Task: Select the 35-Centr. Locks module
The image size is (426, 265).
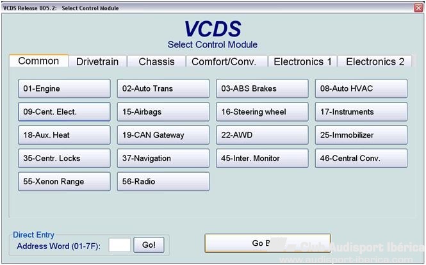Action: tap(64, 158)
